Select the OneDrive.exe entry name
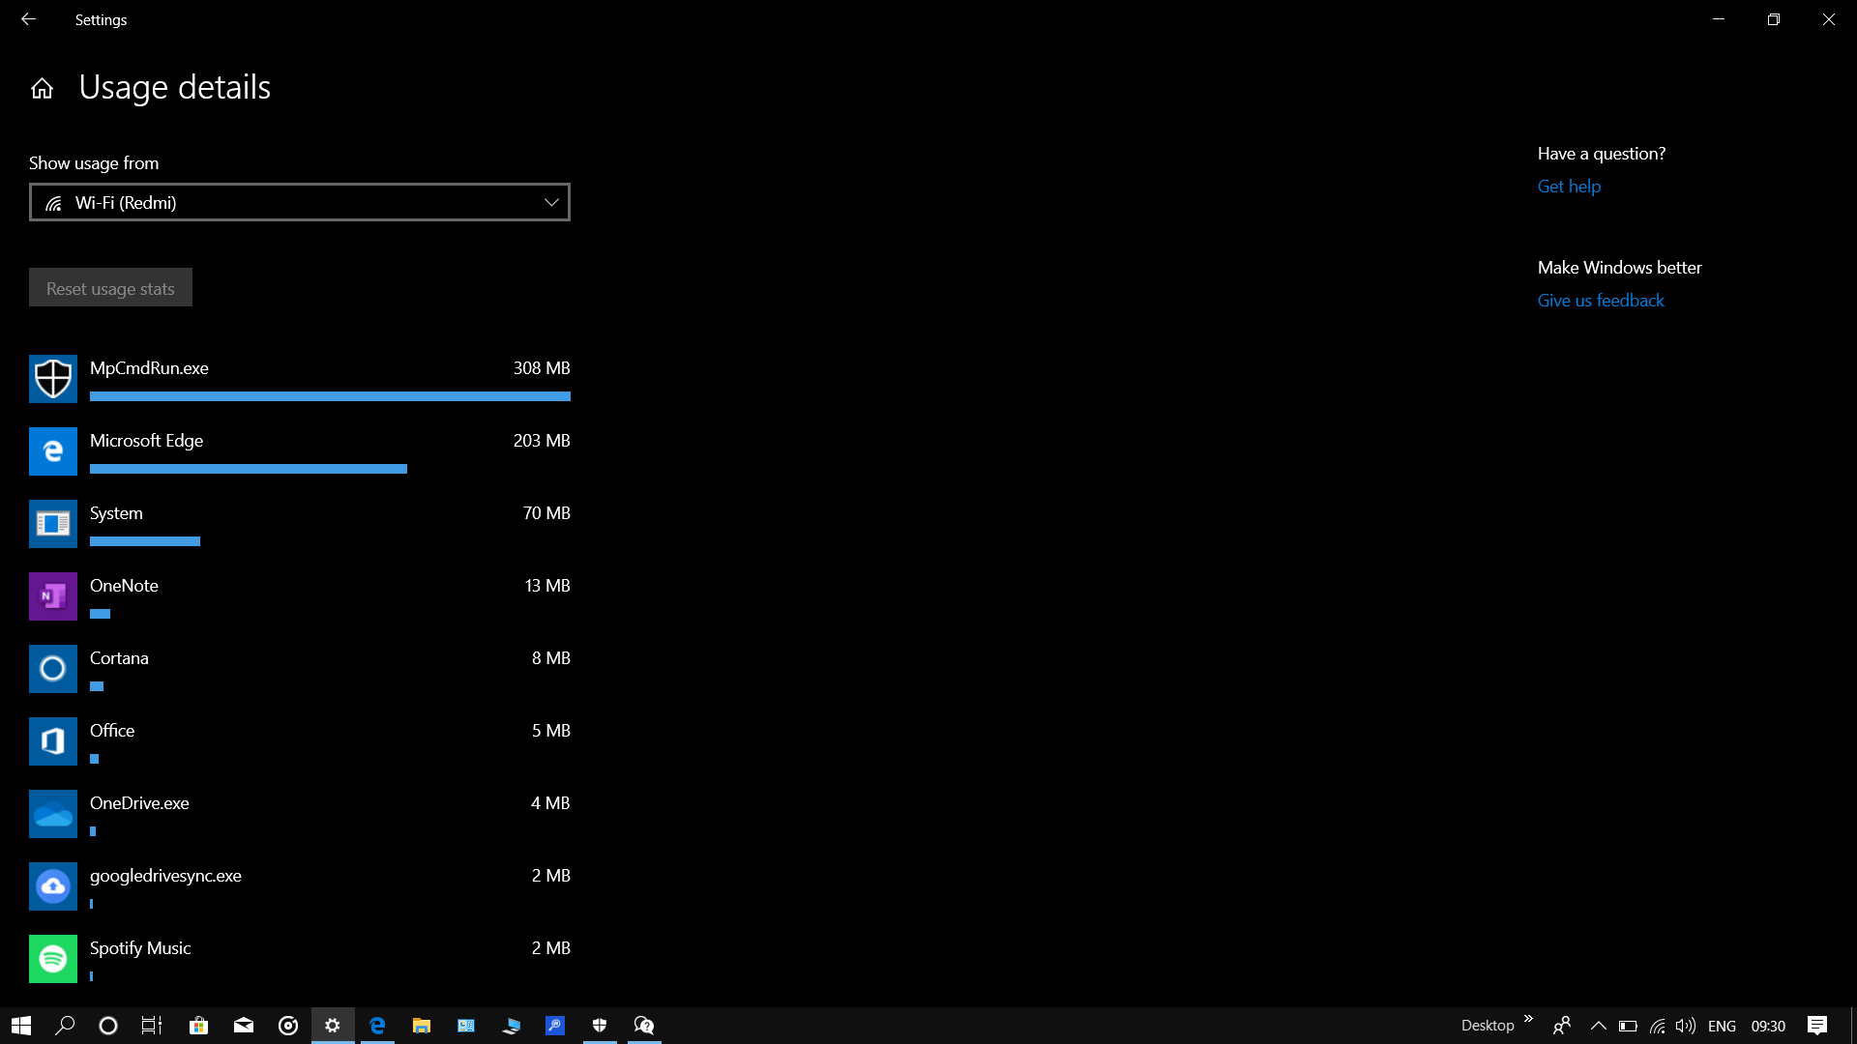This screenshot has width=1857, height=1044. click(x=139, y=803)
